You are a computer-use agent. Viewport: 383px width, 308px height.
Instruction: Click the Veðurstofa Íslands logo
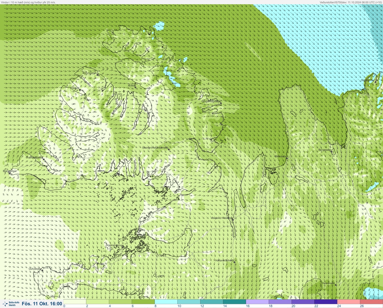11,304
